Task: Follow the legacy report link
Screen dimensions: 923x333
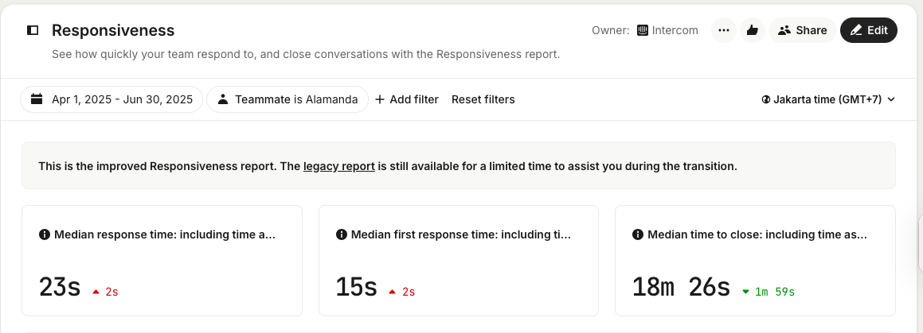Action: tap(338, 166)
